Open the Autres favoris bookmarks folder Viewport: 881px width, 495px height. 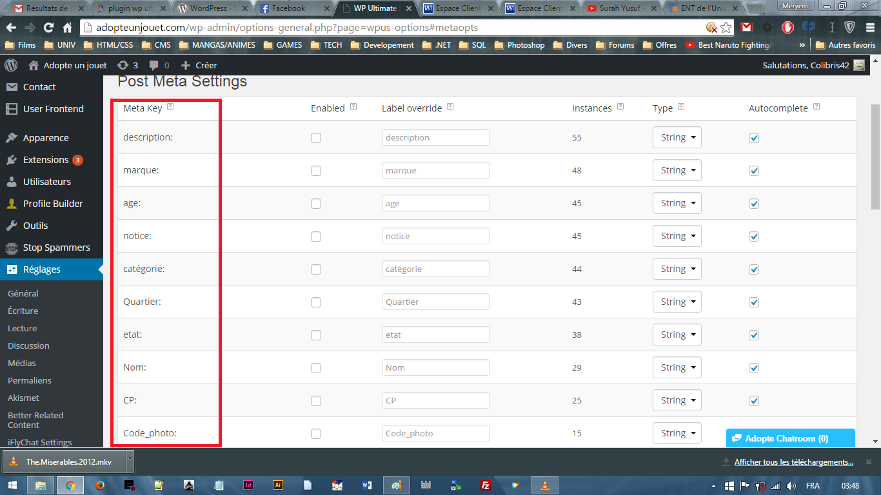click(x=846, y=45)
